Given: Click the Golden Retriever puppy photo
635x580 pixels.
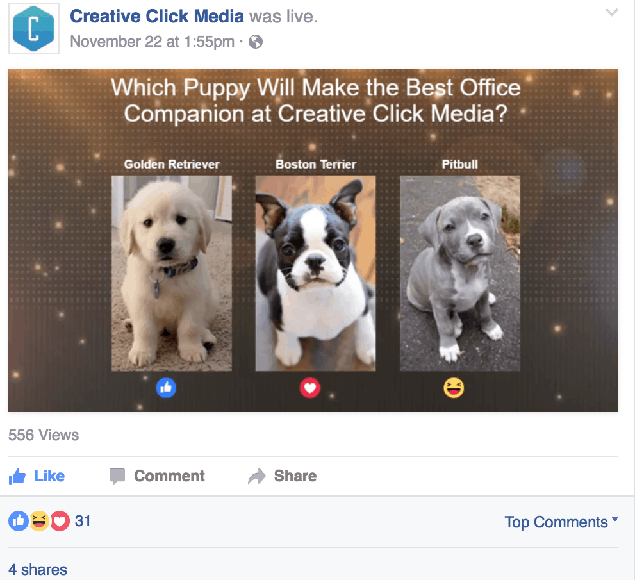Looking at the screenshot, I should pyautogui.click(x=172, y=274).
